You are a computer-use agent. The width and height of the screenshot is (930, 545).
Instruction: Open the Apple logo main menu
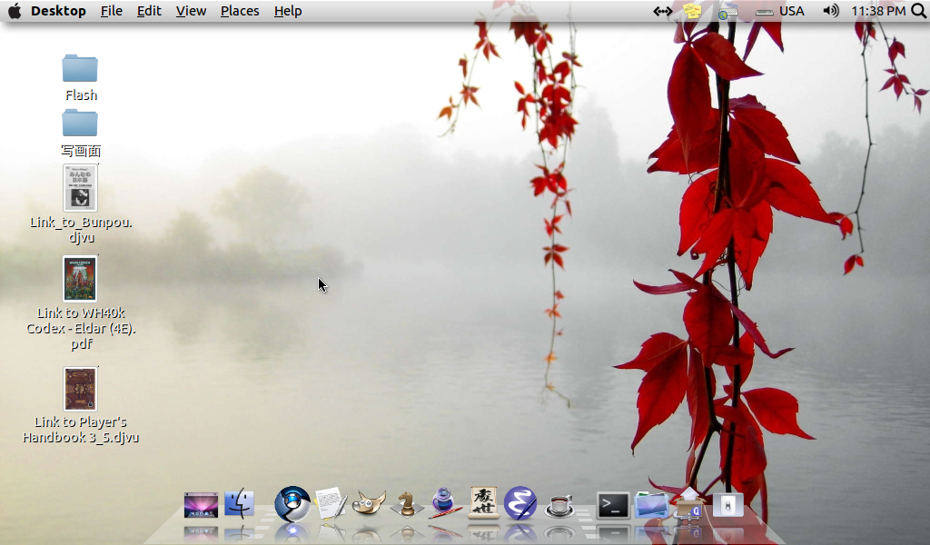tap(15, 11)
